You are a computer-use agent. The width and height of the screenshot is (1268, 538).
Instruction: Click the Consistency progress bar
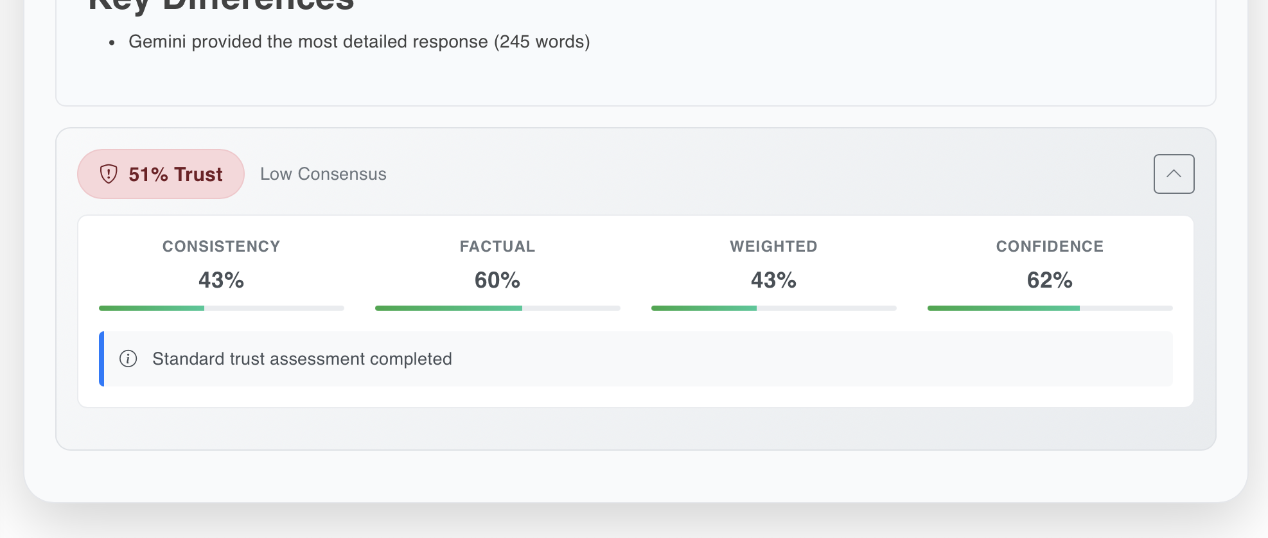[x=221, y=308]
